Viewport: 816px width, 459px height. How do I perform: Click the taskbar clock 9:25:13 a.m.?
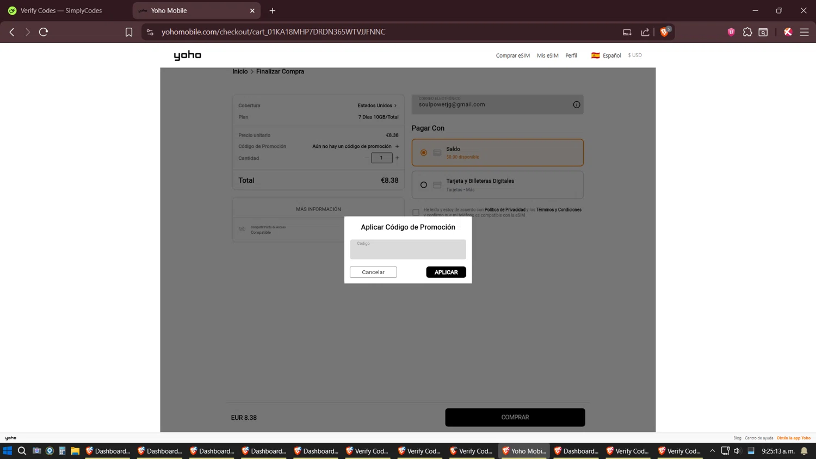point(778,451)
